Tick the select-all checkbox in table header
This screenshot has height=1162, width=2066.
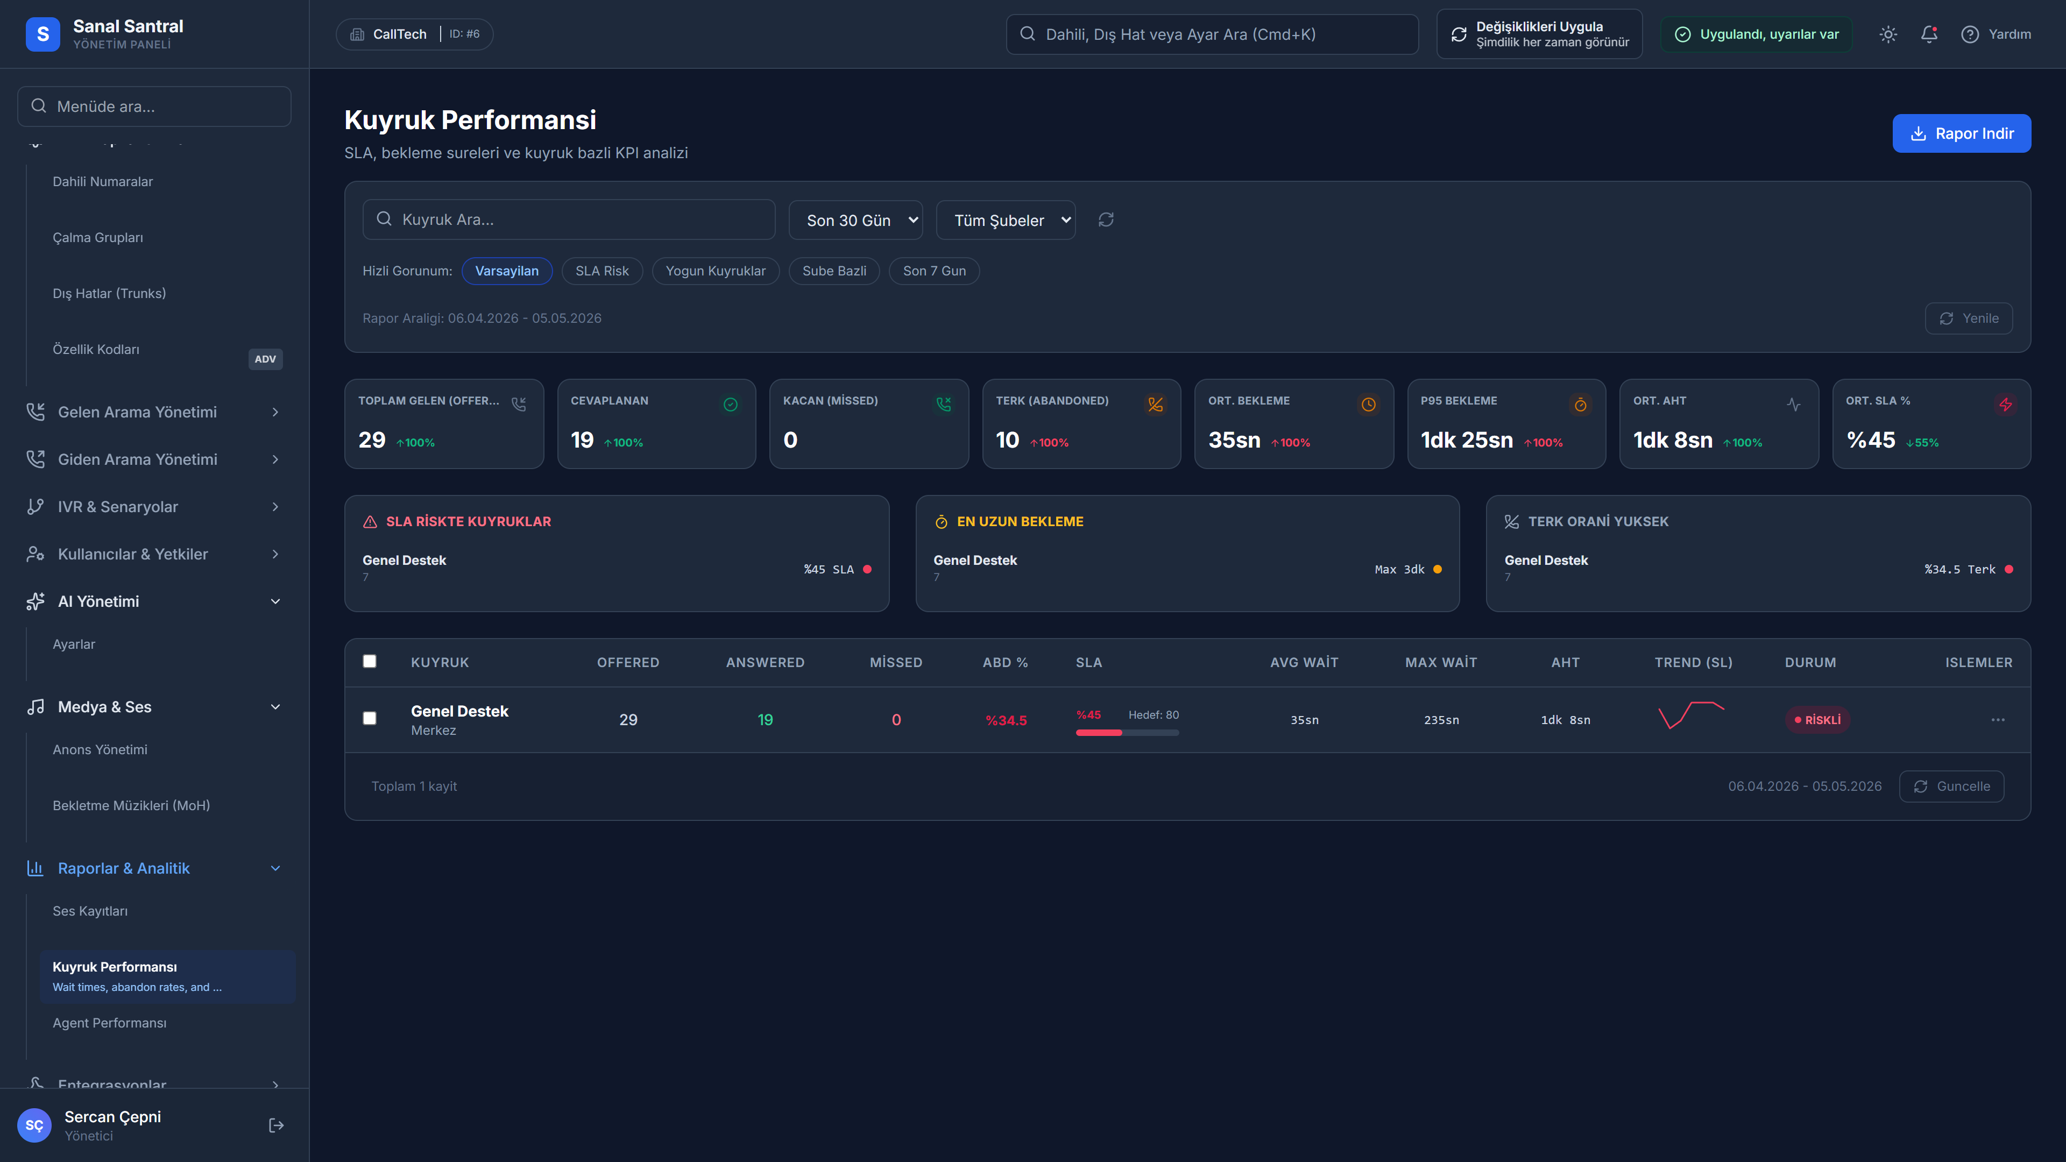(x=369, y=661)
